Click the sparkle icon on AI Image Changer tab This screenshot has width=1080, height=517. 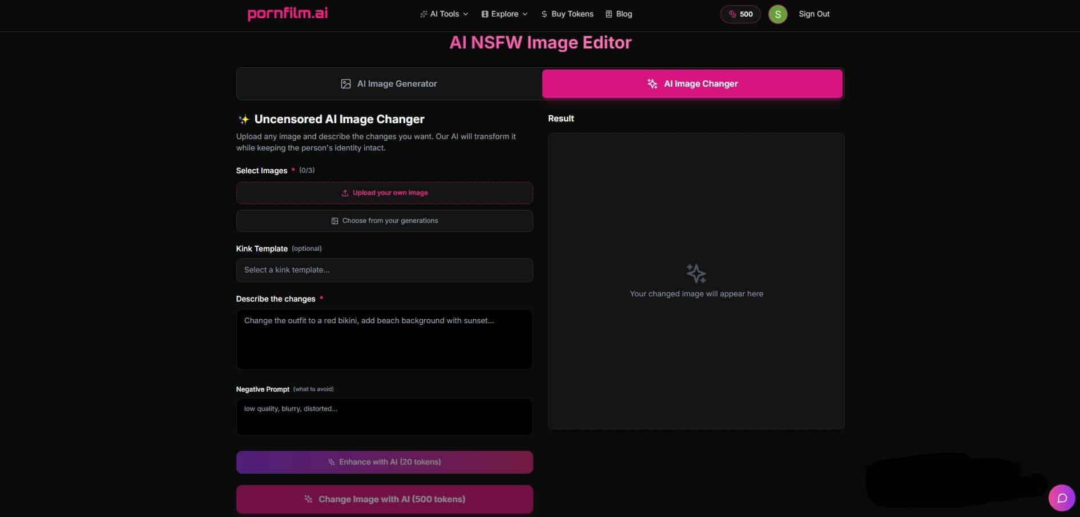click(x=652, y=84)
